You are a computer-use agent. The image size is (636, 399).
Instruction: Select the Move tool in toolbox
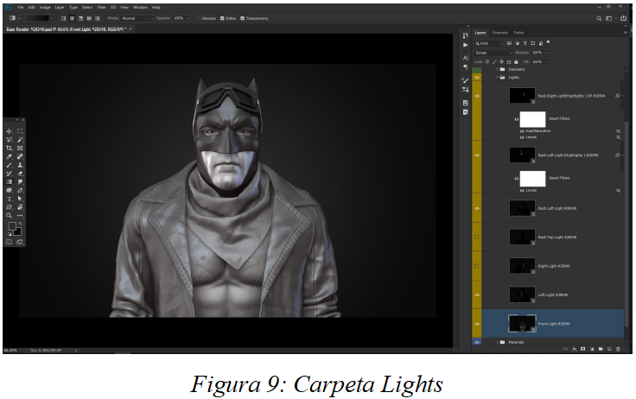(x=9, y=131)
